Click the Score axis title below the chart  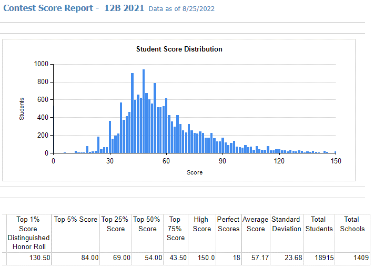(x=194, y=172)
